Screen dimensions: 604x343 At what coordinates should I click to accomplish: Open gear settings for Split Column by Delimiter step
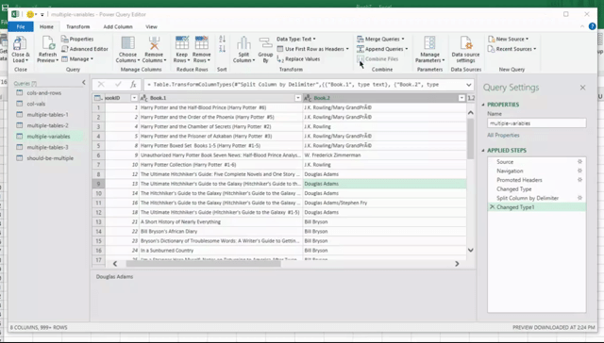point(579,198)
